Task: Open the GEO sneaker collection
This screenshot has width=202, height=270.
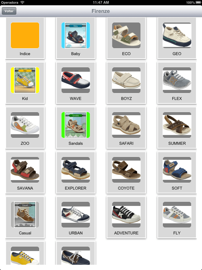Action: click(x=177, y=38)
